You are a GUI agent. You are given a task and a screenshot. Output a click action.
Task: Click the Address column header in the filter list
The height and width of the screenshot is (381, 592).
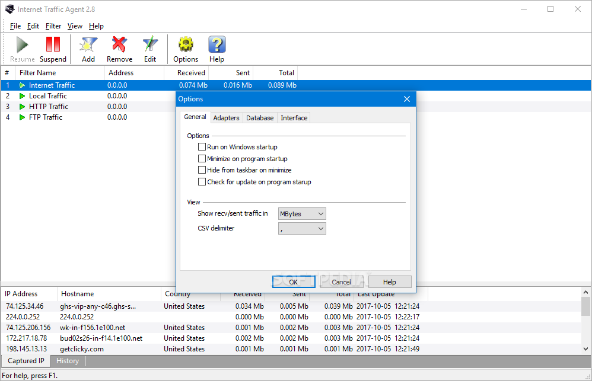(134, 73)
